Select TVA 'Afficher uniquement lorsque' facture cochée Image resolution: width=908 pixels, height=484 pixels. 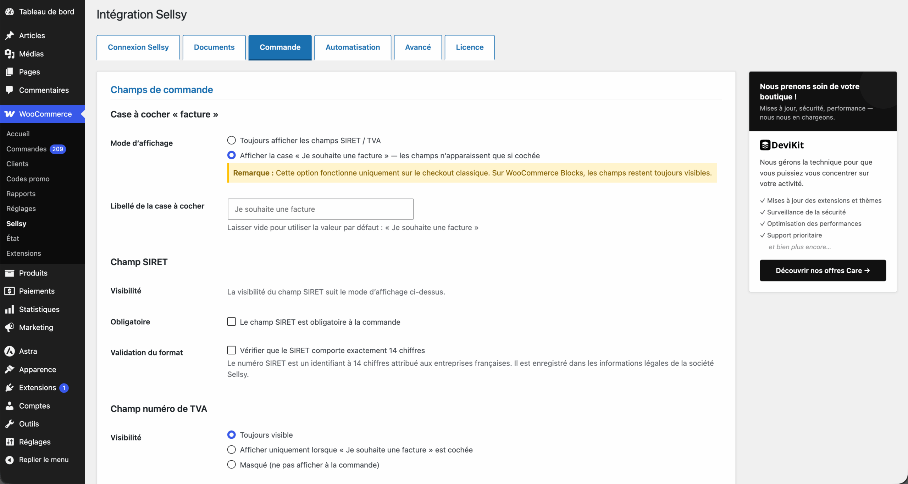(231, 450)
